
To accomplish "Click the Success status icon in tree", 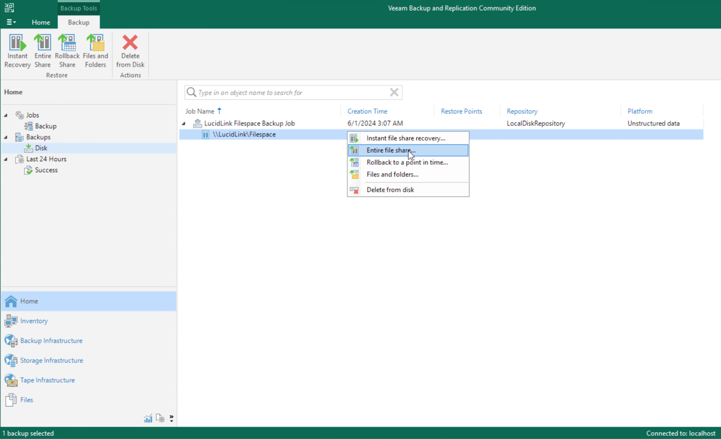I will 28,170.
